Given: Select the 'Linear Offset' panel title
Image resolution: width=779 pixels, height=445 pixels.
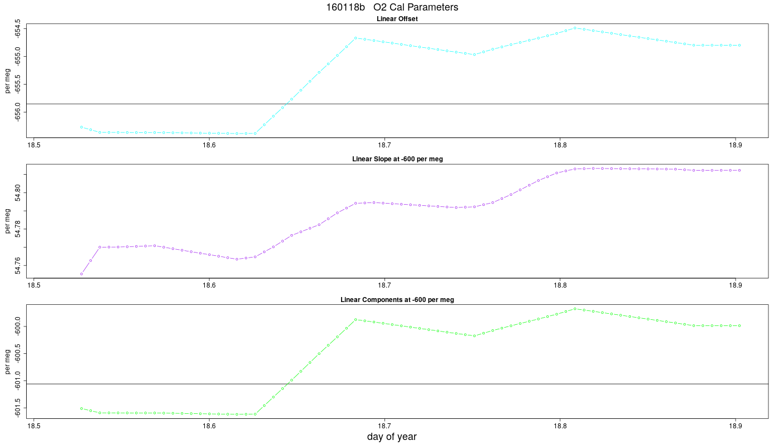Looking at the screenshot, I should coord(397,19).
